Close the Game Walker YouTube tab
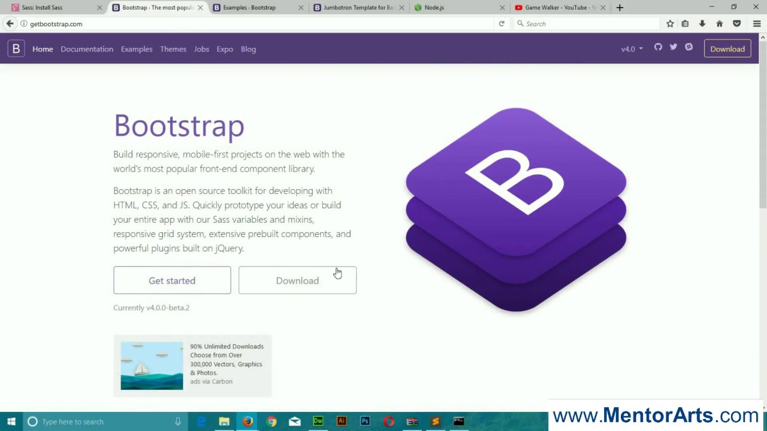Viewport: 767px width, 431px height. (603, 7)
